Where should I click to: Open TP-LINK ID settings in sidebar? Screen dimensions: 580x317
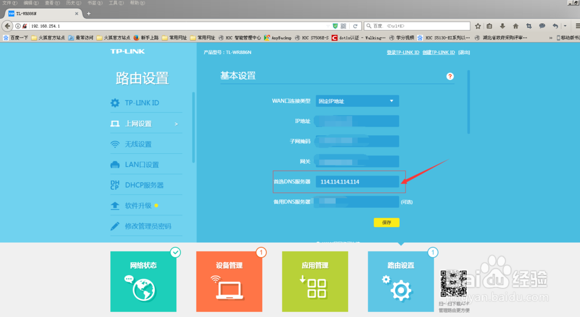coord(146,103)
